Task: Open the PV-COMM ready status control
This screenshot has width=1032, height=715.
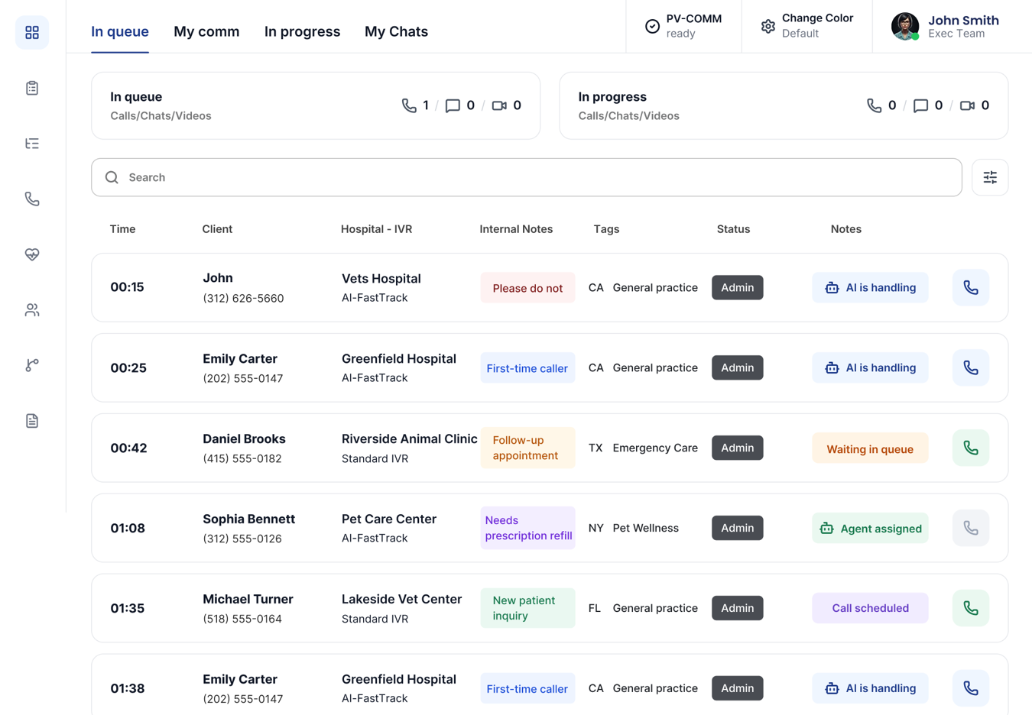Action: point(683,26)
